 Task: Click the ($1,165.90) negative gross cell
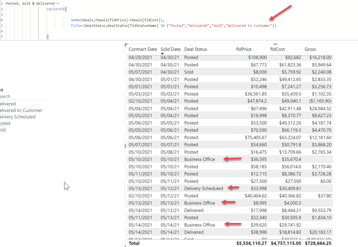(320, 101)
